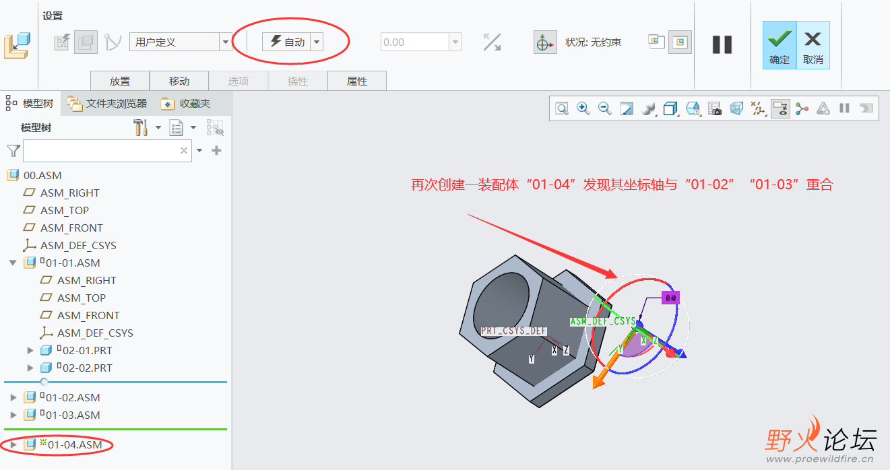
Task: Click the manual placement icon in Settings
Action: tap(86, 42)
